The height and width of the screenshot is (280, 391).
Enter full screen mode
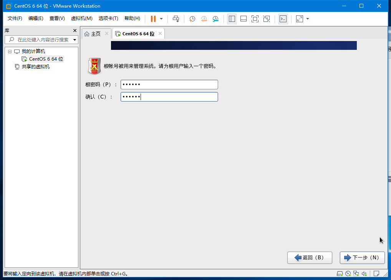click(x=255, y=18)
